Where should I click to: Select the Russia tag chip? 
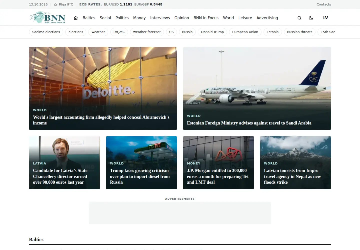187,32
